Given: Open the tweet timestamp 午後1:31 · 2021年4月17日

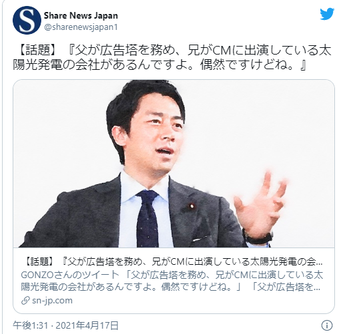Looking at the screenshot, I should 66,325.
